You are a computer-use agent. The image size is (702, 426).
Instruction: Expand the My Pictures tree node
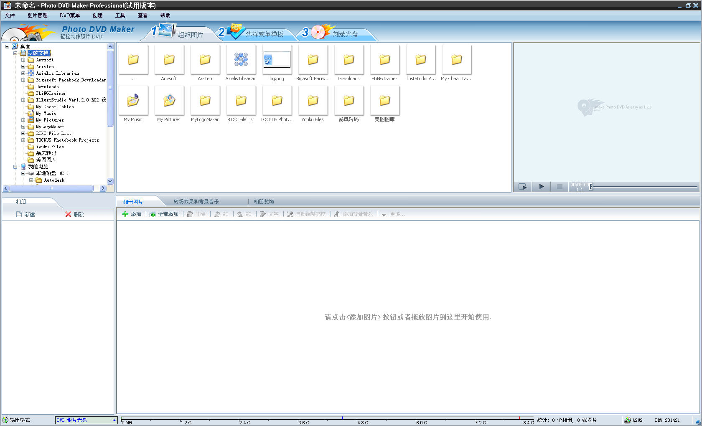[x=23, y=120]
